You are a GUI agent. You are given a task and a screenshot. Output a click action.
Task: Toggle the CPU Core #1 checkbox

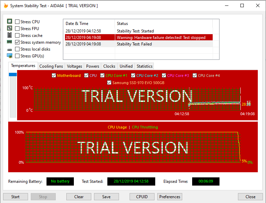[x=102, y=76]
